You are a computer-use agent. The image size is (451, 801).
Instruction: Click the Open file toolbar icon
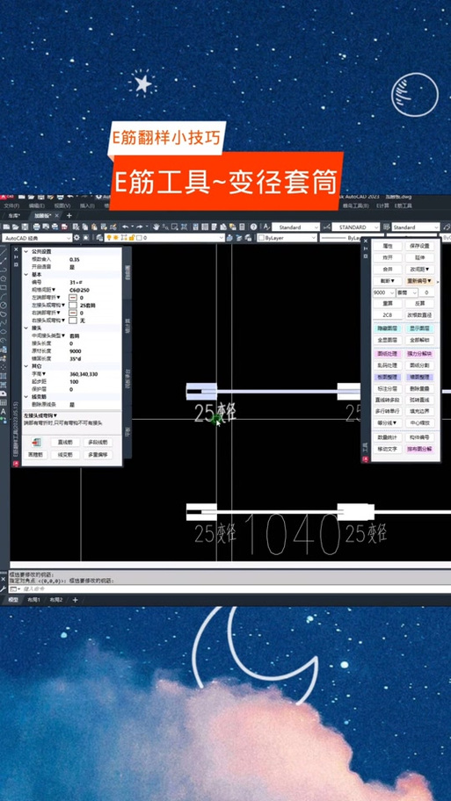coord(15,227)
